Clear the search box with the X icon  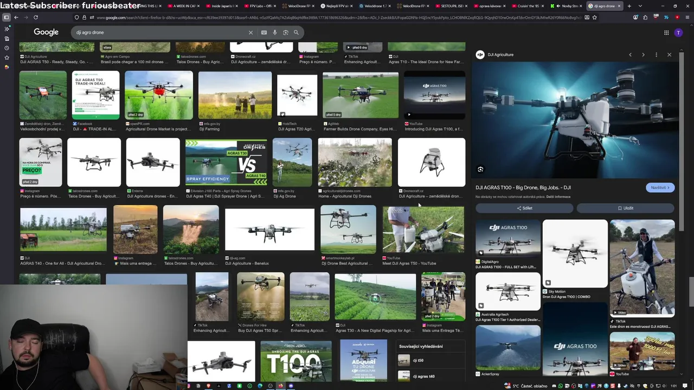point(250,32)
